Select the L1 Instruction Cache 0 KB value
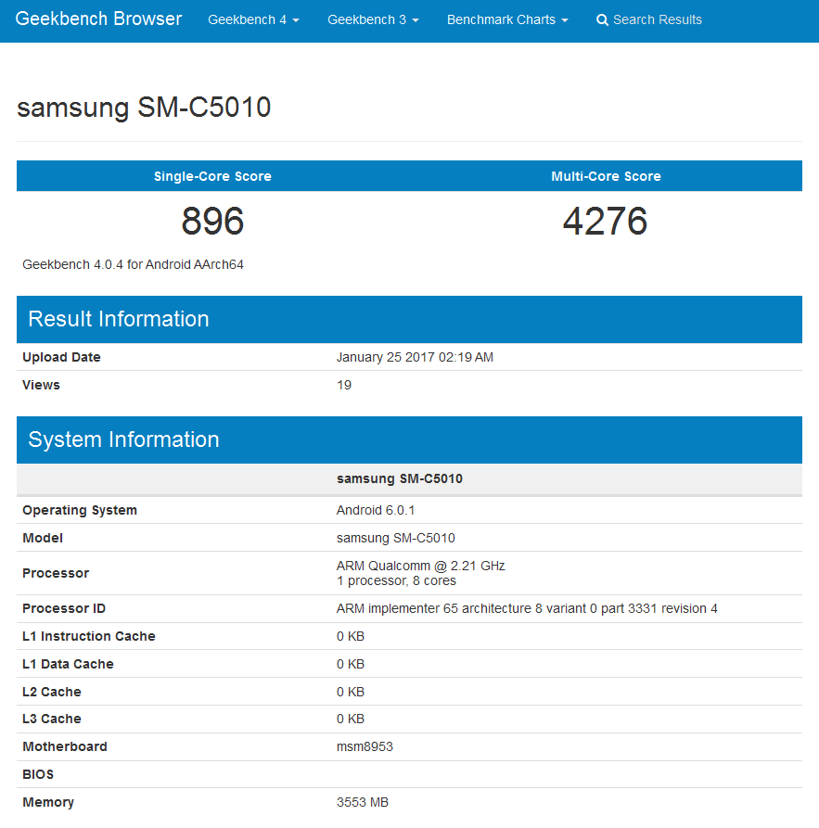This screenshot has width=819, height=828. coord(351,636)
